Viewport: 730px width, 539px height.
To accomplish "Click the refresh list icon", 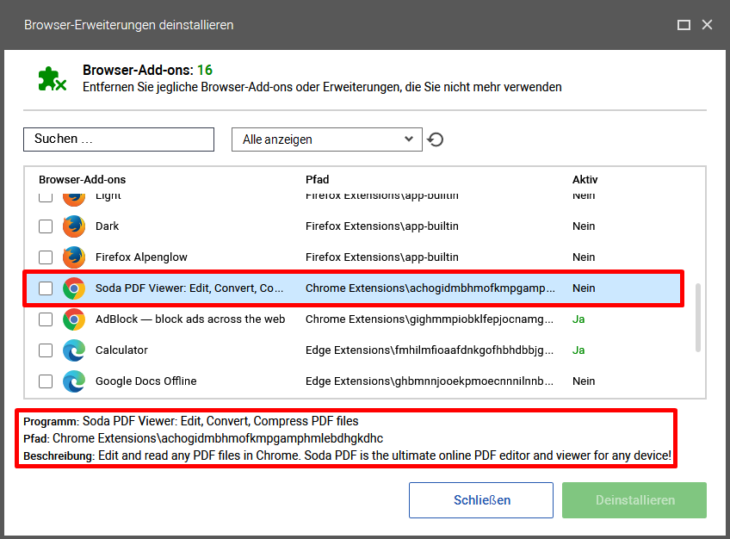I will point(436,139).
